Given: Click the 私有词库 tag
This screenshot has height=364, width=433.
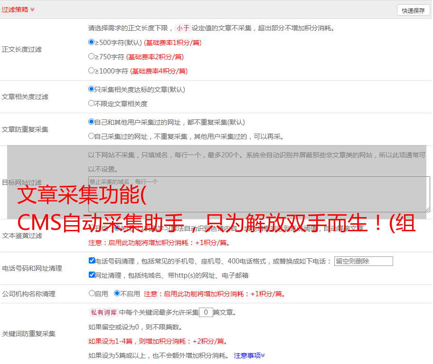Looking at the screenshot, I should click(104, 312).
